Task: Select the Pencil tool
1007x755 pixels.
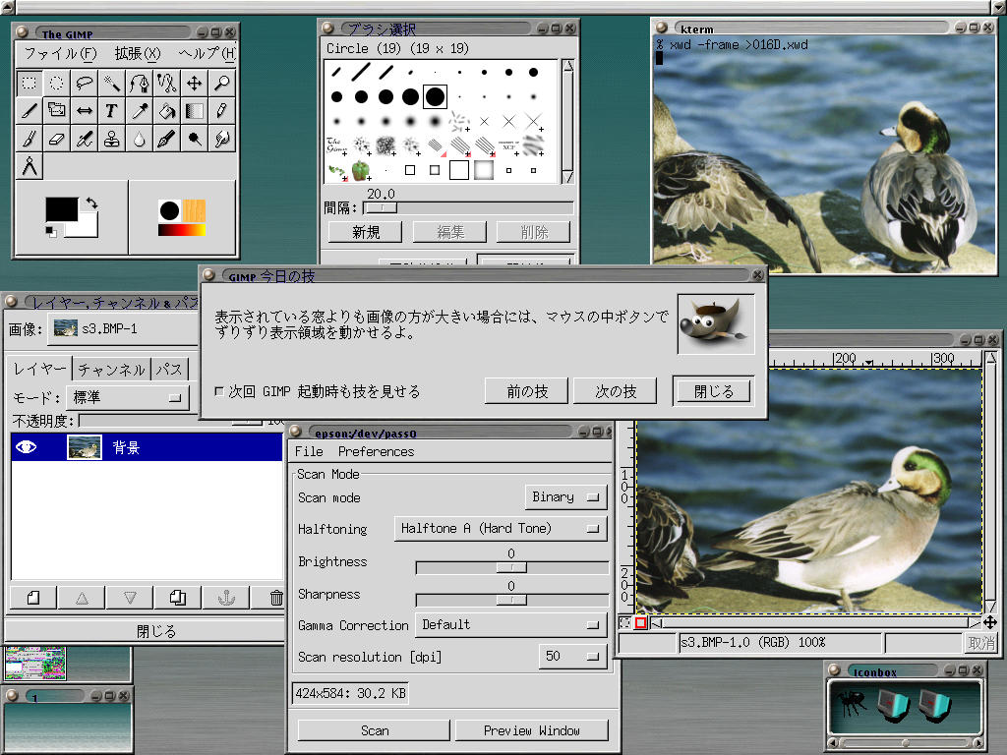Action: pos(222,110)
